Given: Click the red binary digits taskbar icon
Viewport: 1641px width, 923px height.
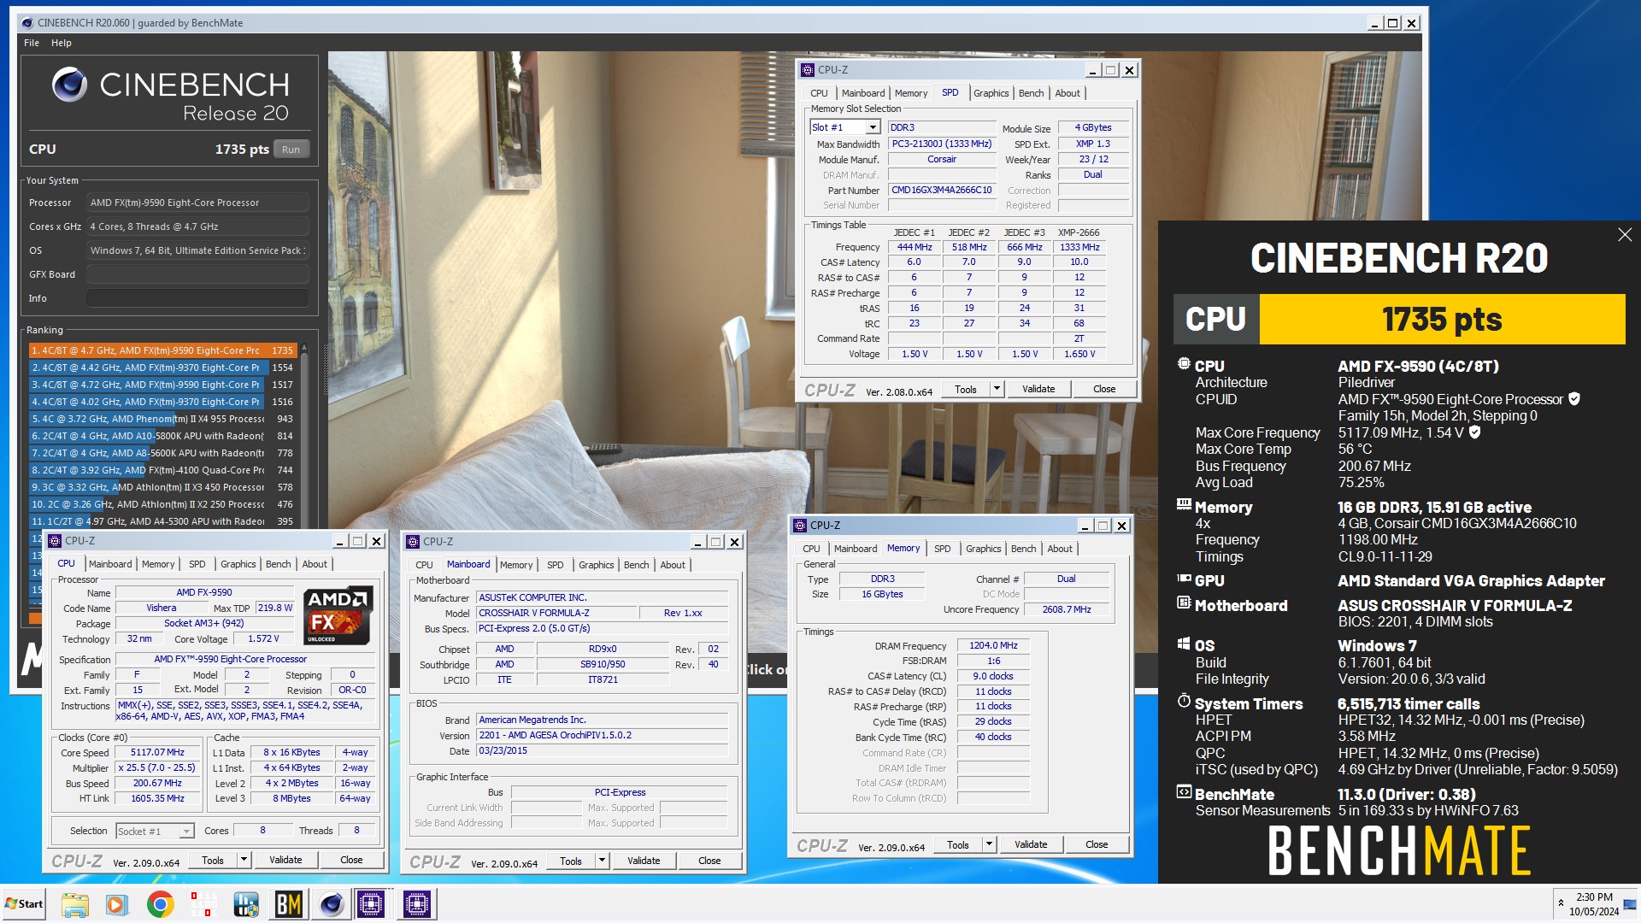Looking at the screenshot, I should [x=203, y=904].
